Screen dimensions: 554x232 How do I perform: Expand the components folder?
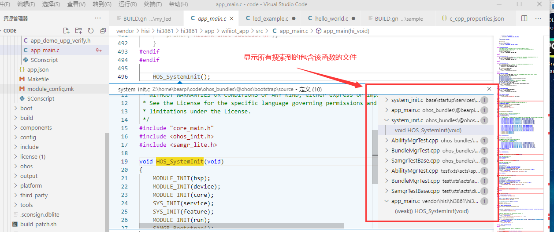(x=36, y=127)
